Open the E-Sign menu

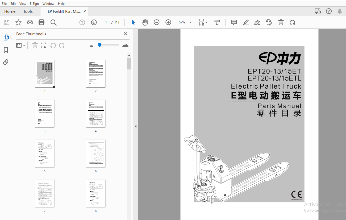(34, 4)
